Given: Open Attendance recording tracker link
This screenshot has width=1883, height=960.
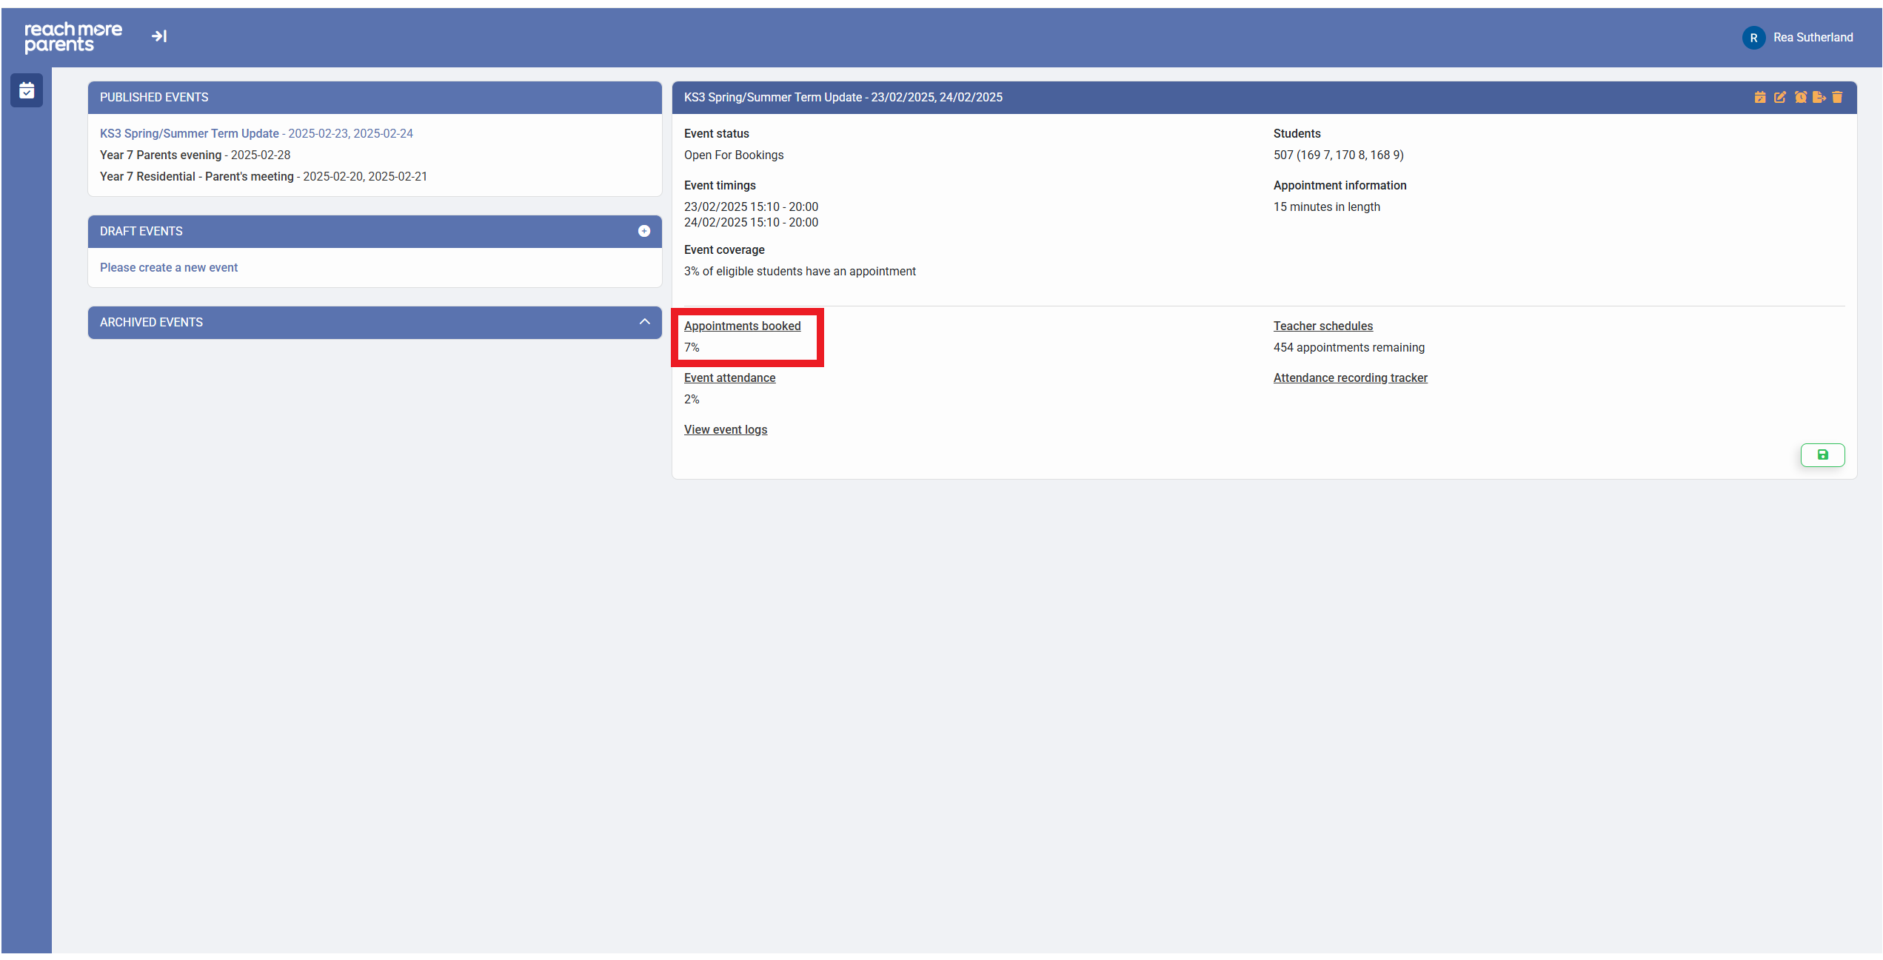Looking at the screenshot, I should point(1350,378).
